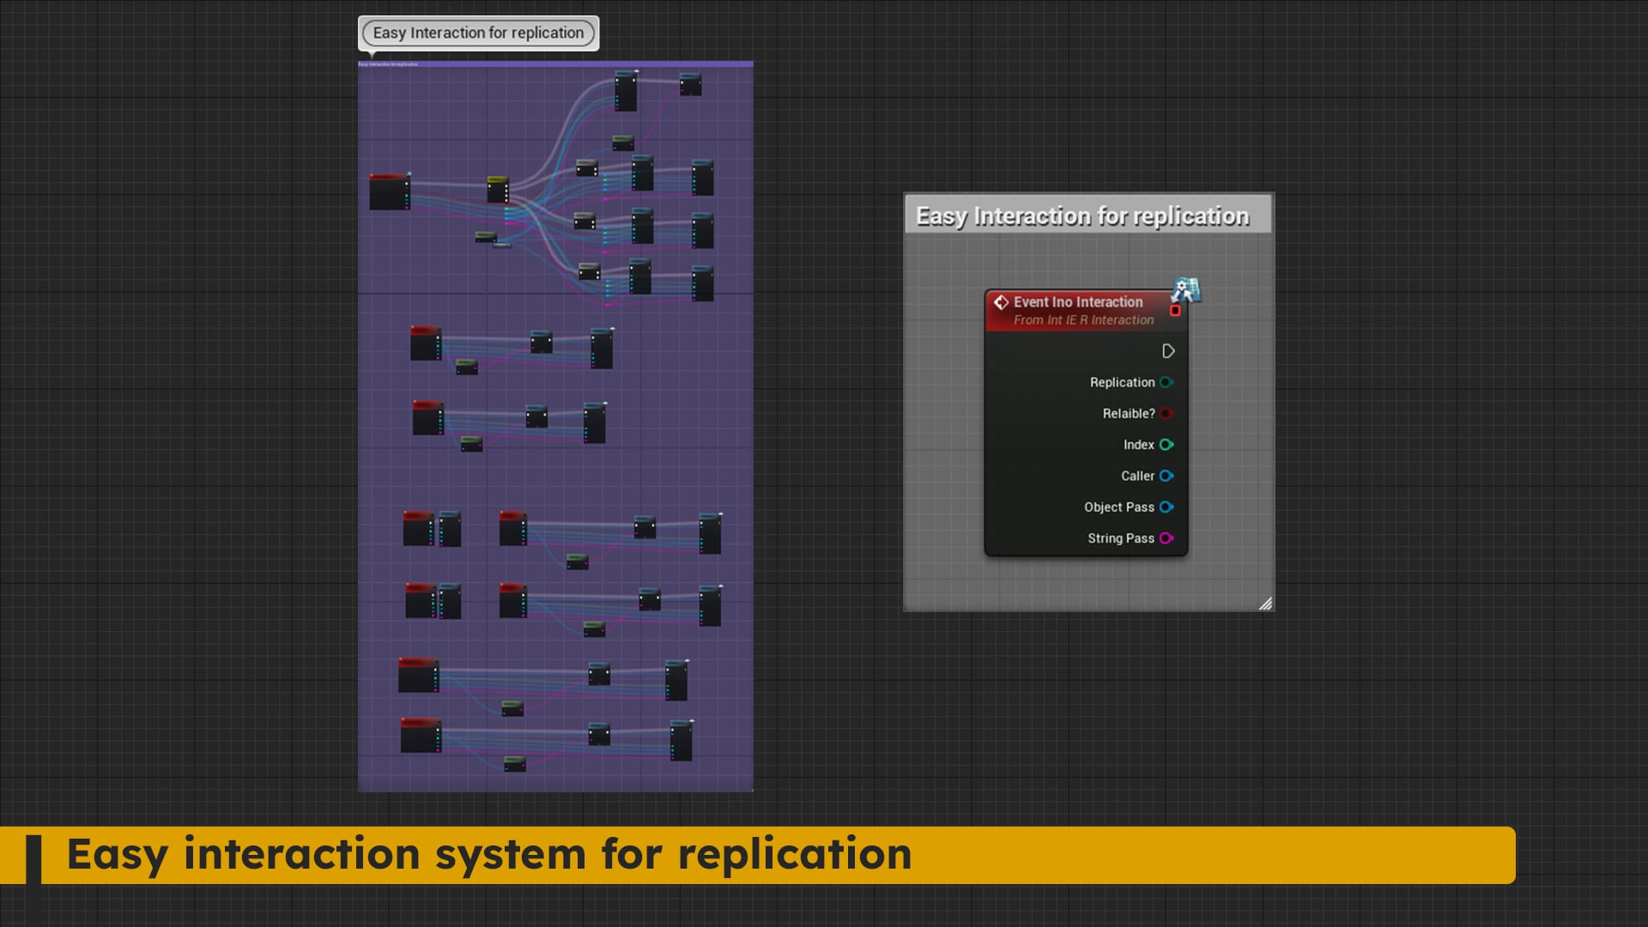Click the execution output pin on event node
Image resolution: width=1648 pixels, height=927 pixels.
[x=1167, y=351]
